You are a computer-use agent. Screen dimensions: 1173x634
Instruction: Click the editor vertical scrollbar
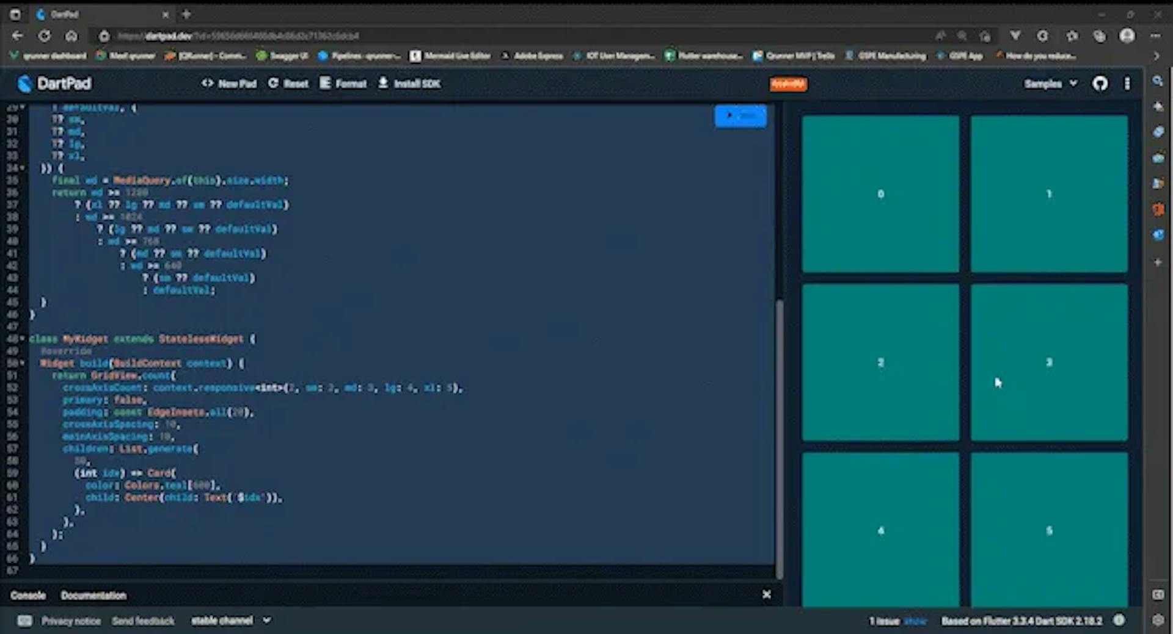779,439
